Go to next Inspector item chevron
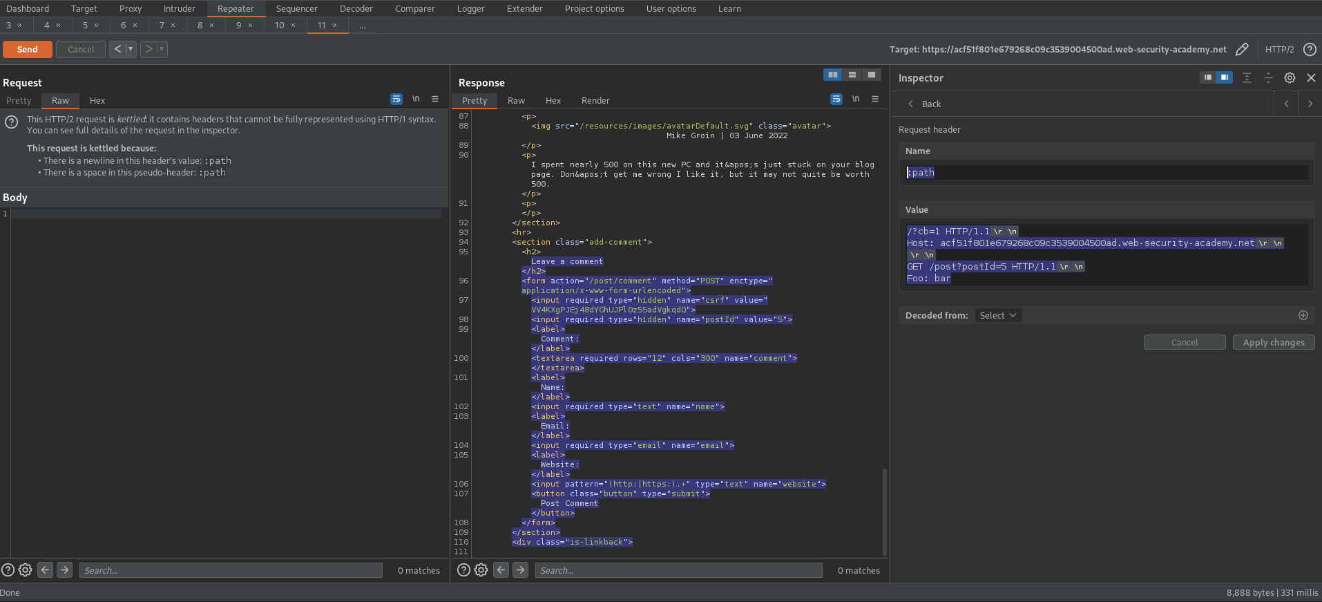Image resolution: width=1322 pixels, height=602 pixels. coord(1310,104)
